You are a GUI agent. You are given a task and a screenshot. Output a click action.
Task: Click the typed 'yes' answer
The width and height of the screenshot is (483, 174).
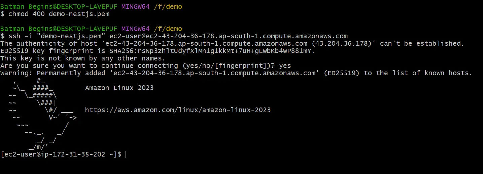(285, 66)
